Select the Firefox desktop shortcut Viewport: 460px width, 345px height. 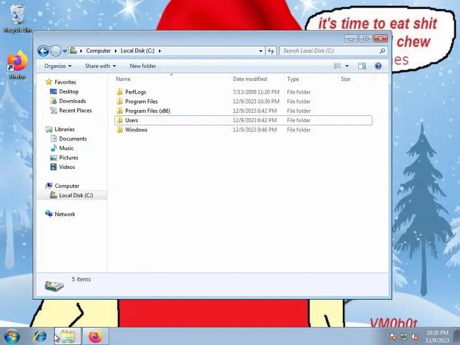18,65
